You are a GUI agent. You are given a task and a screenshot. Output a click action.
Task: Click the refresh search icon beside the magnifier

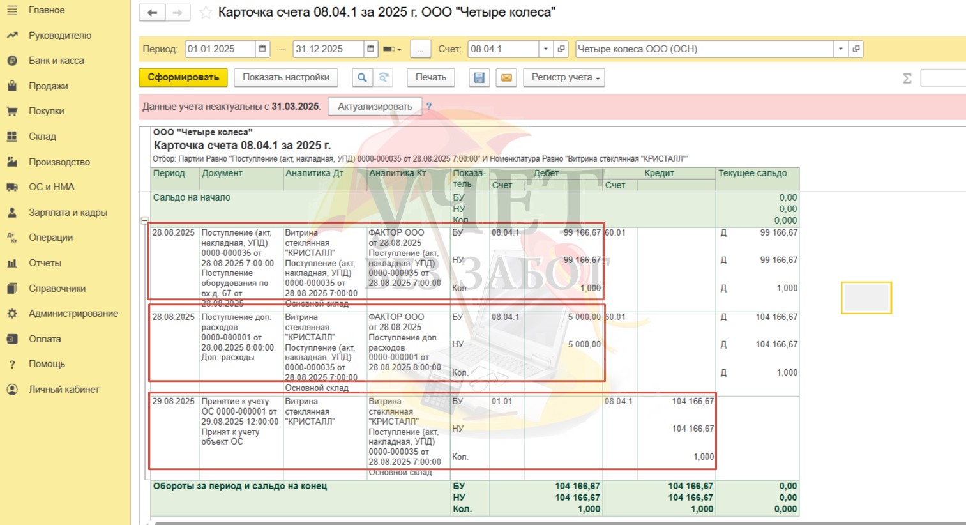point(384,77)
